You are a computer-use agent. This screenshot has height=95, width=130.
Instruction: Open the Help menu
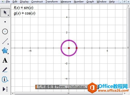[x=112, y=2]
